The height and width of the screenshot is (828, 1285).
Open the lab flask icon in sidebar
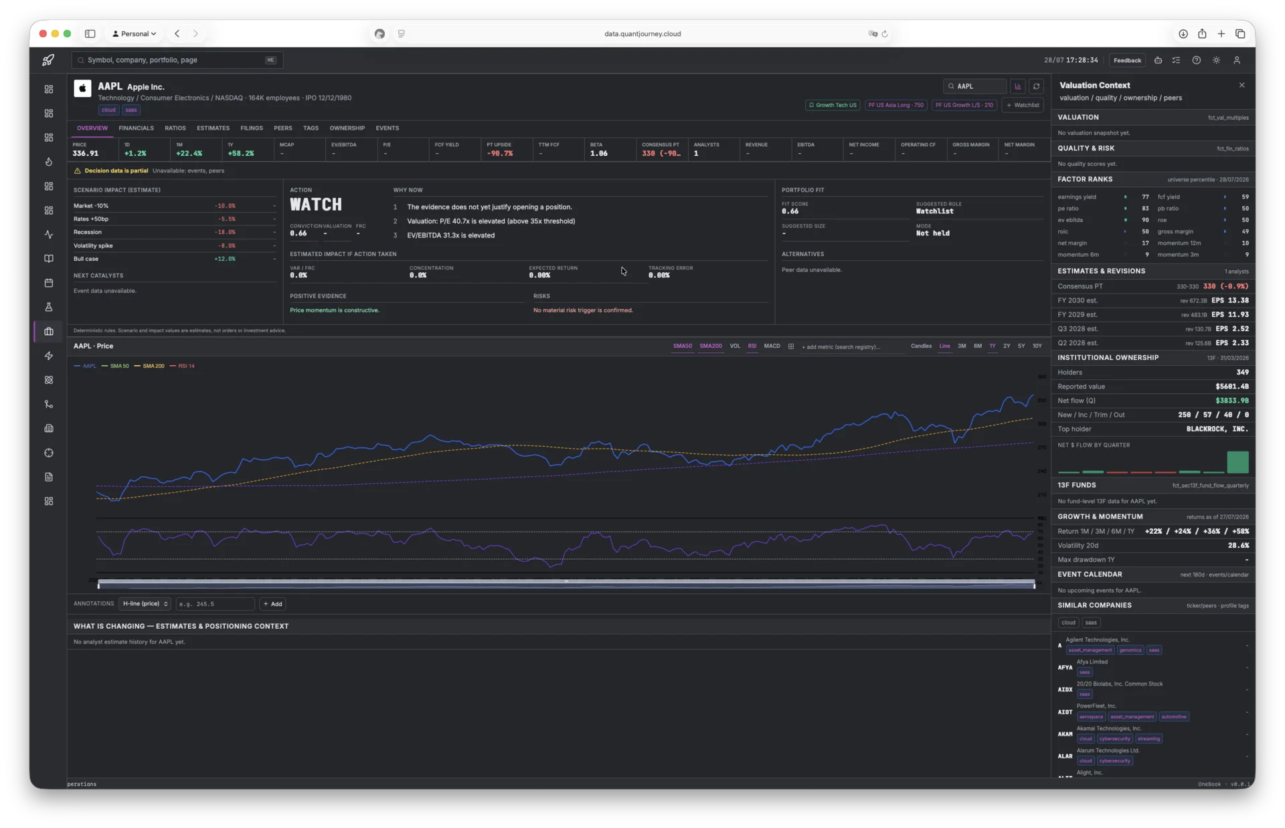pyautogui.click(x=49, y=307)
